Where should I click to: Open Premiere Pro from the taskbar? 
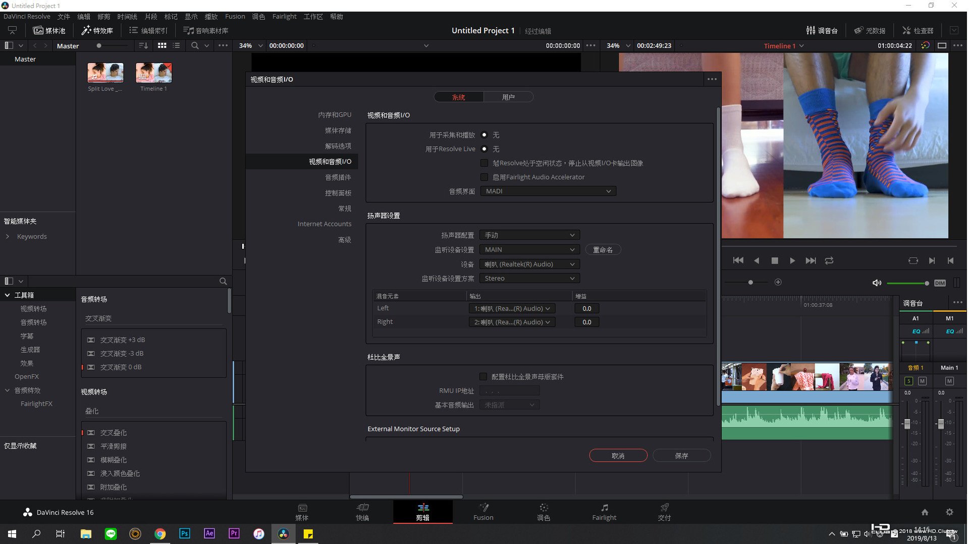pos(234,533)
